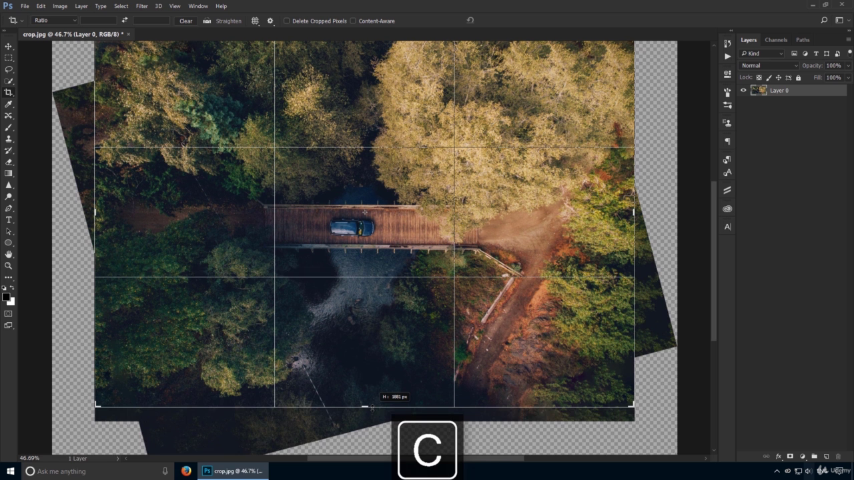
Task: Open the crop overlay grid options
Action: pos(255,21)
